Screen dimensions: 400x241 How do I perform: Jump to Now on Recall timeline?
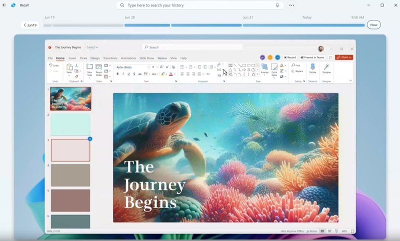click(373, 24)
